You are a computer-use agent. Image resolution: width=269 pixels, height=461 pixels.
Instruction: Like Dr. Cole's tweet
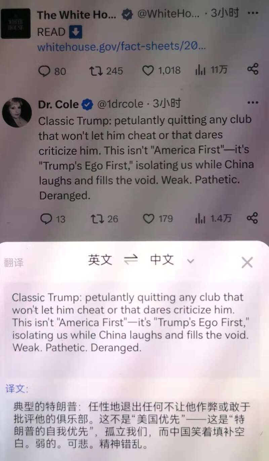click(158, 219)
